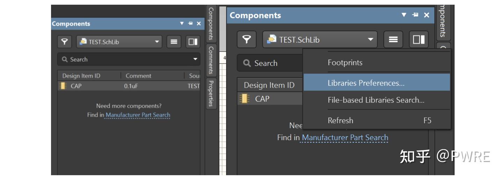Expand the TEST.SchLib library dropdown on left
The image size is (503, 177).
[156, 42]
